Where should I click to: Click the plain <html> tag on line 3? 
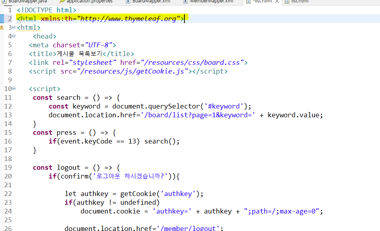pyautogui.click(x=29, y=27)
